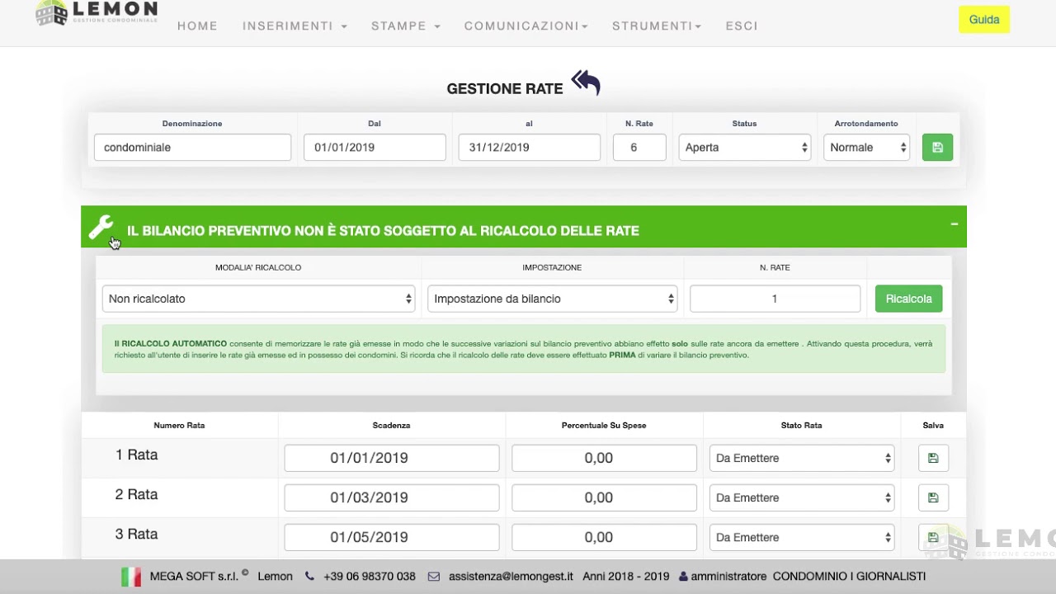
Task: Click the Dal date field 01/01/2019
Action: tap(375, 147)
